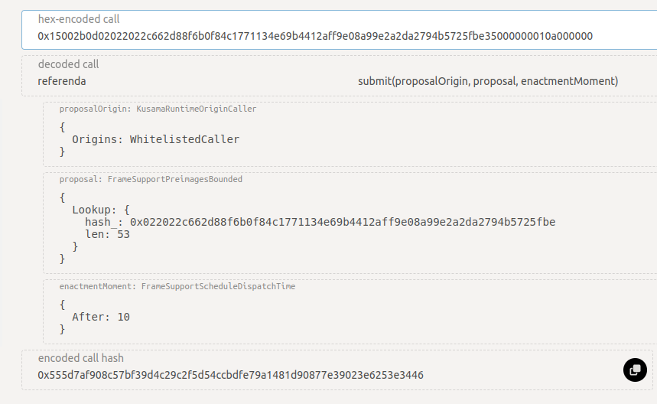Click the FrameSupportPreimagesBounded type name
Image resolution: width=657 pixels, height=404 pixels.
tap(174, 179)
